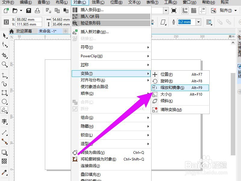Open the outline width dropdown
Viewport: 241px width, 181px height.
pos(198,22)
